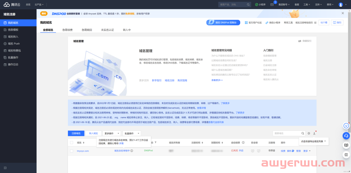Open the mail notifications envelope icon
351x173 pixels.
[272, 5]
